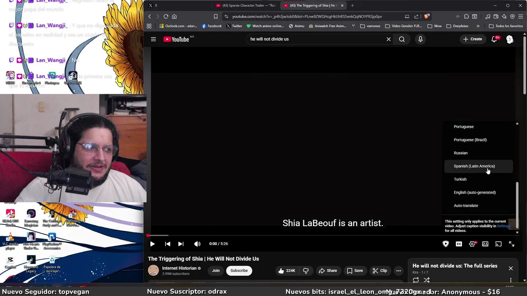Viewport: 527px width, 296px height.
Task: Open YouTube notifications bell
Action: (494, 39)
